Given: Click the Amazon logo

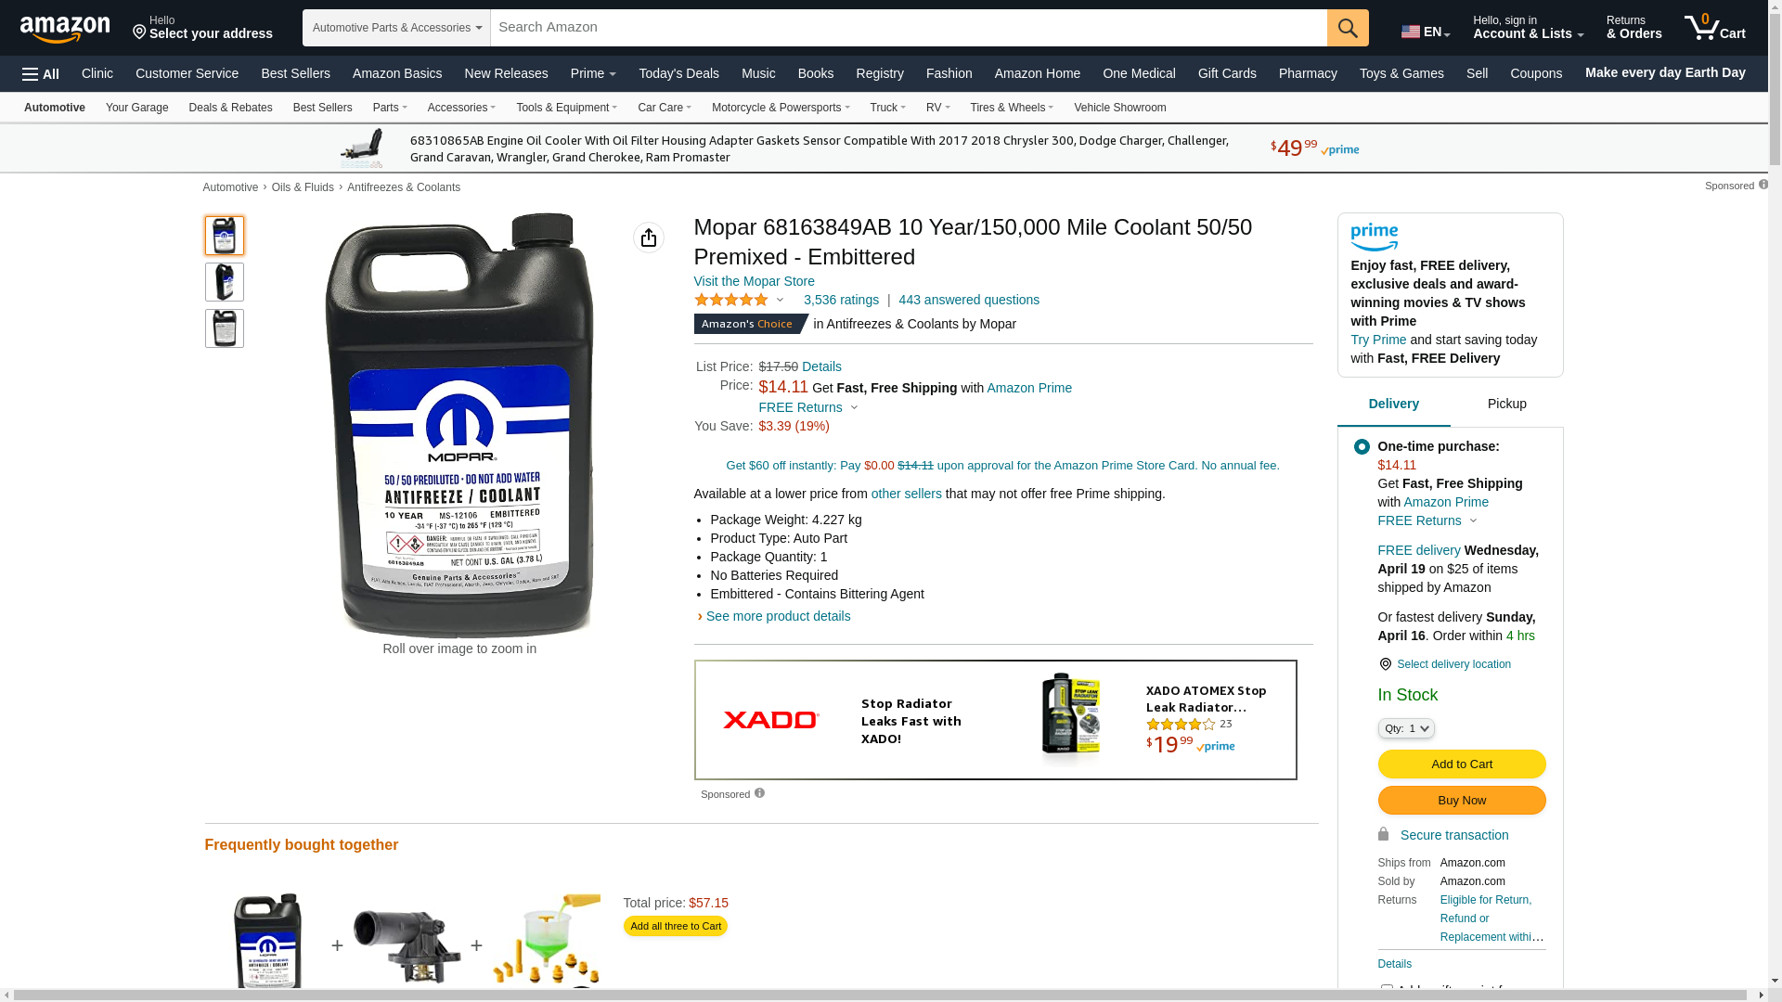Looking at the screenshot, I should pos(65,29).
